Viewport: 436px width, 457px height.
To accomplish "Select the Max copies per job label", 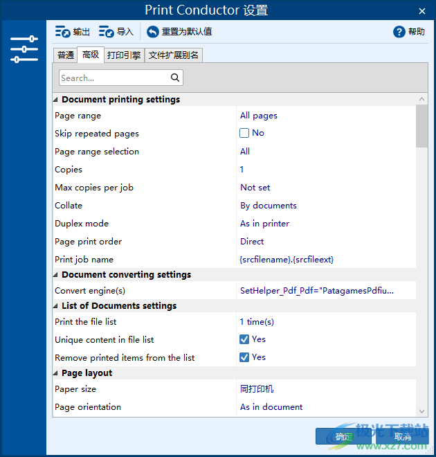I will 94,188.
